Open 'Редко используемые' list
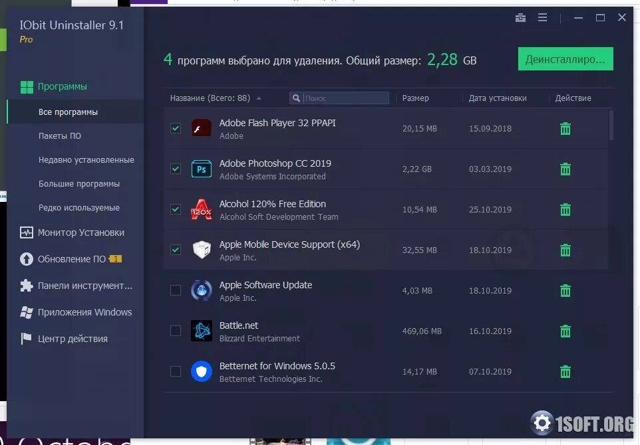640x445 pixels. coord(79,208)
